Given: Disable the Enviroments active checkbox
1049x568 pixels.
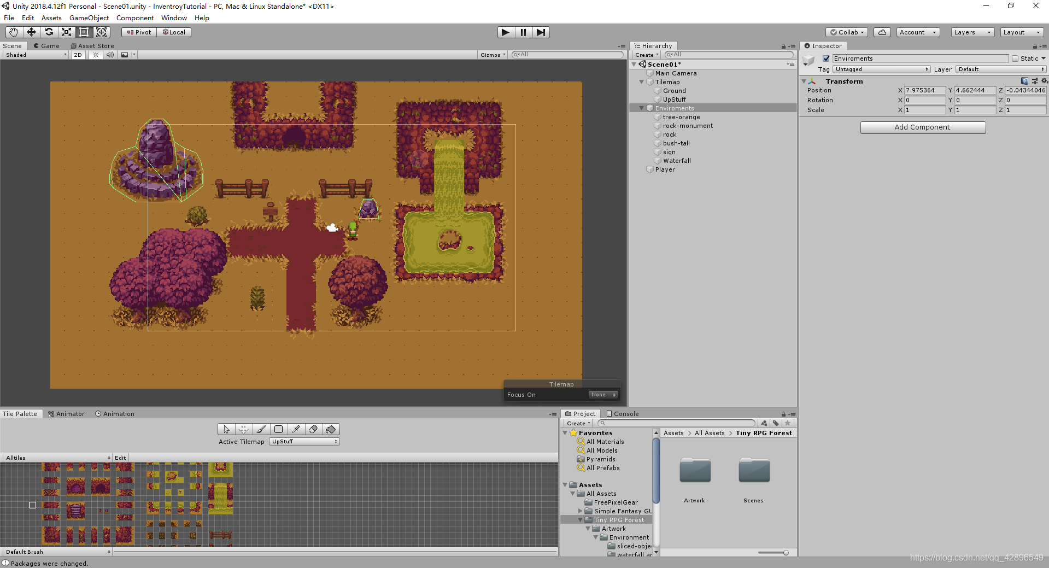Looking at the screenshot, I should (826, 58).
